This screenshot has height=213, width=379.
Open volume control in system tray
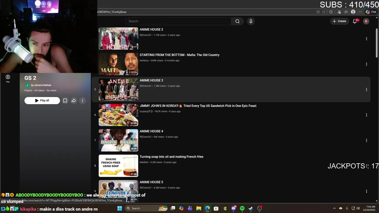(x=358, y=208)
